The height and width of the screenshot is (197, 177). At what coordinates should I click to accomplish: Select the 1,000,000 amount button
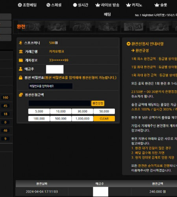pyautogui.click(x=82, y=119)
